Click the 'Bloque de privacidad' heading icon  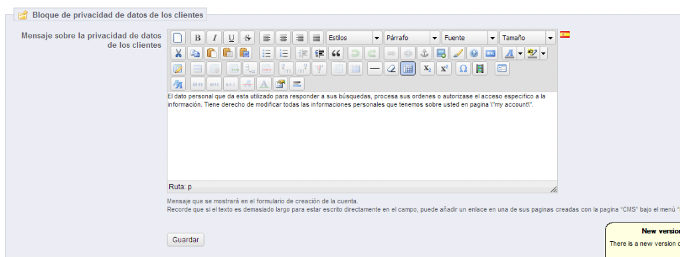pos(23,15)
